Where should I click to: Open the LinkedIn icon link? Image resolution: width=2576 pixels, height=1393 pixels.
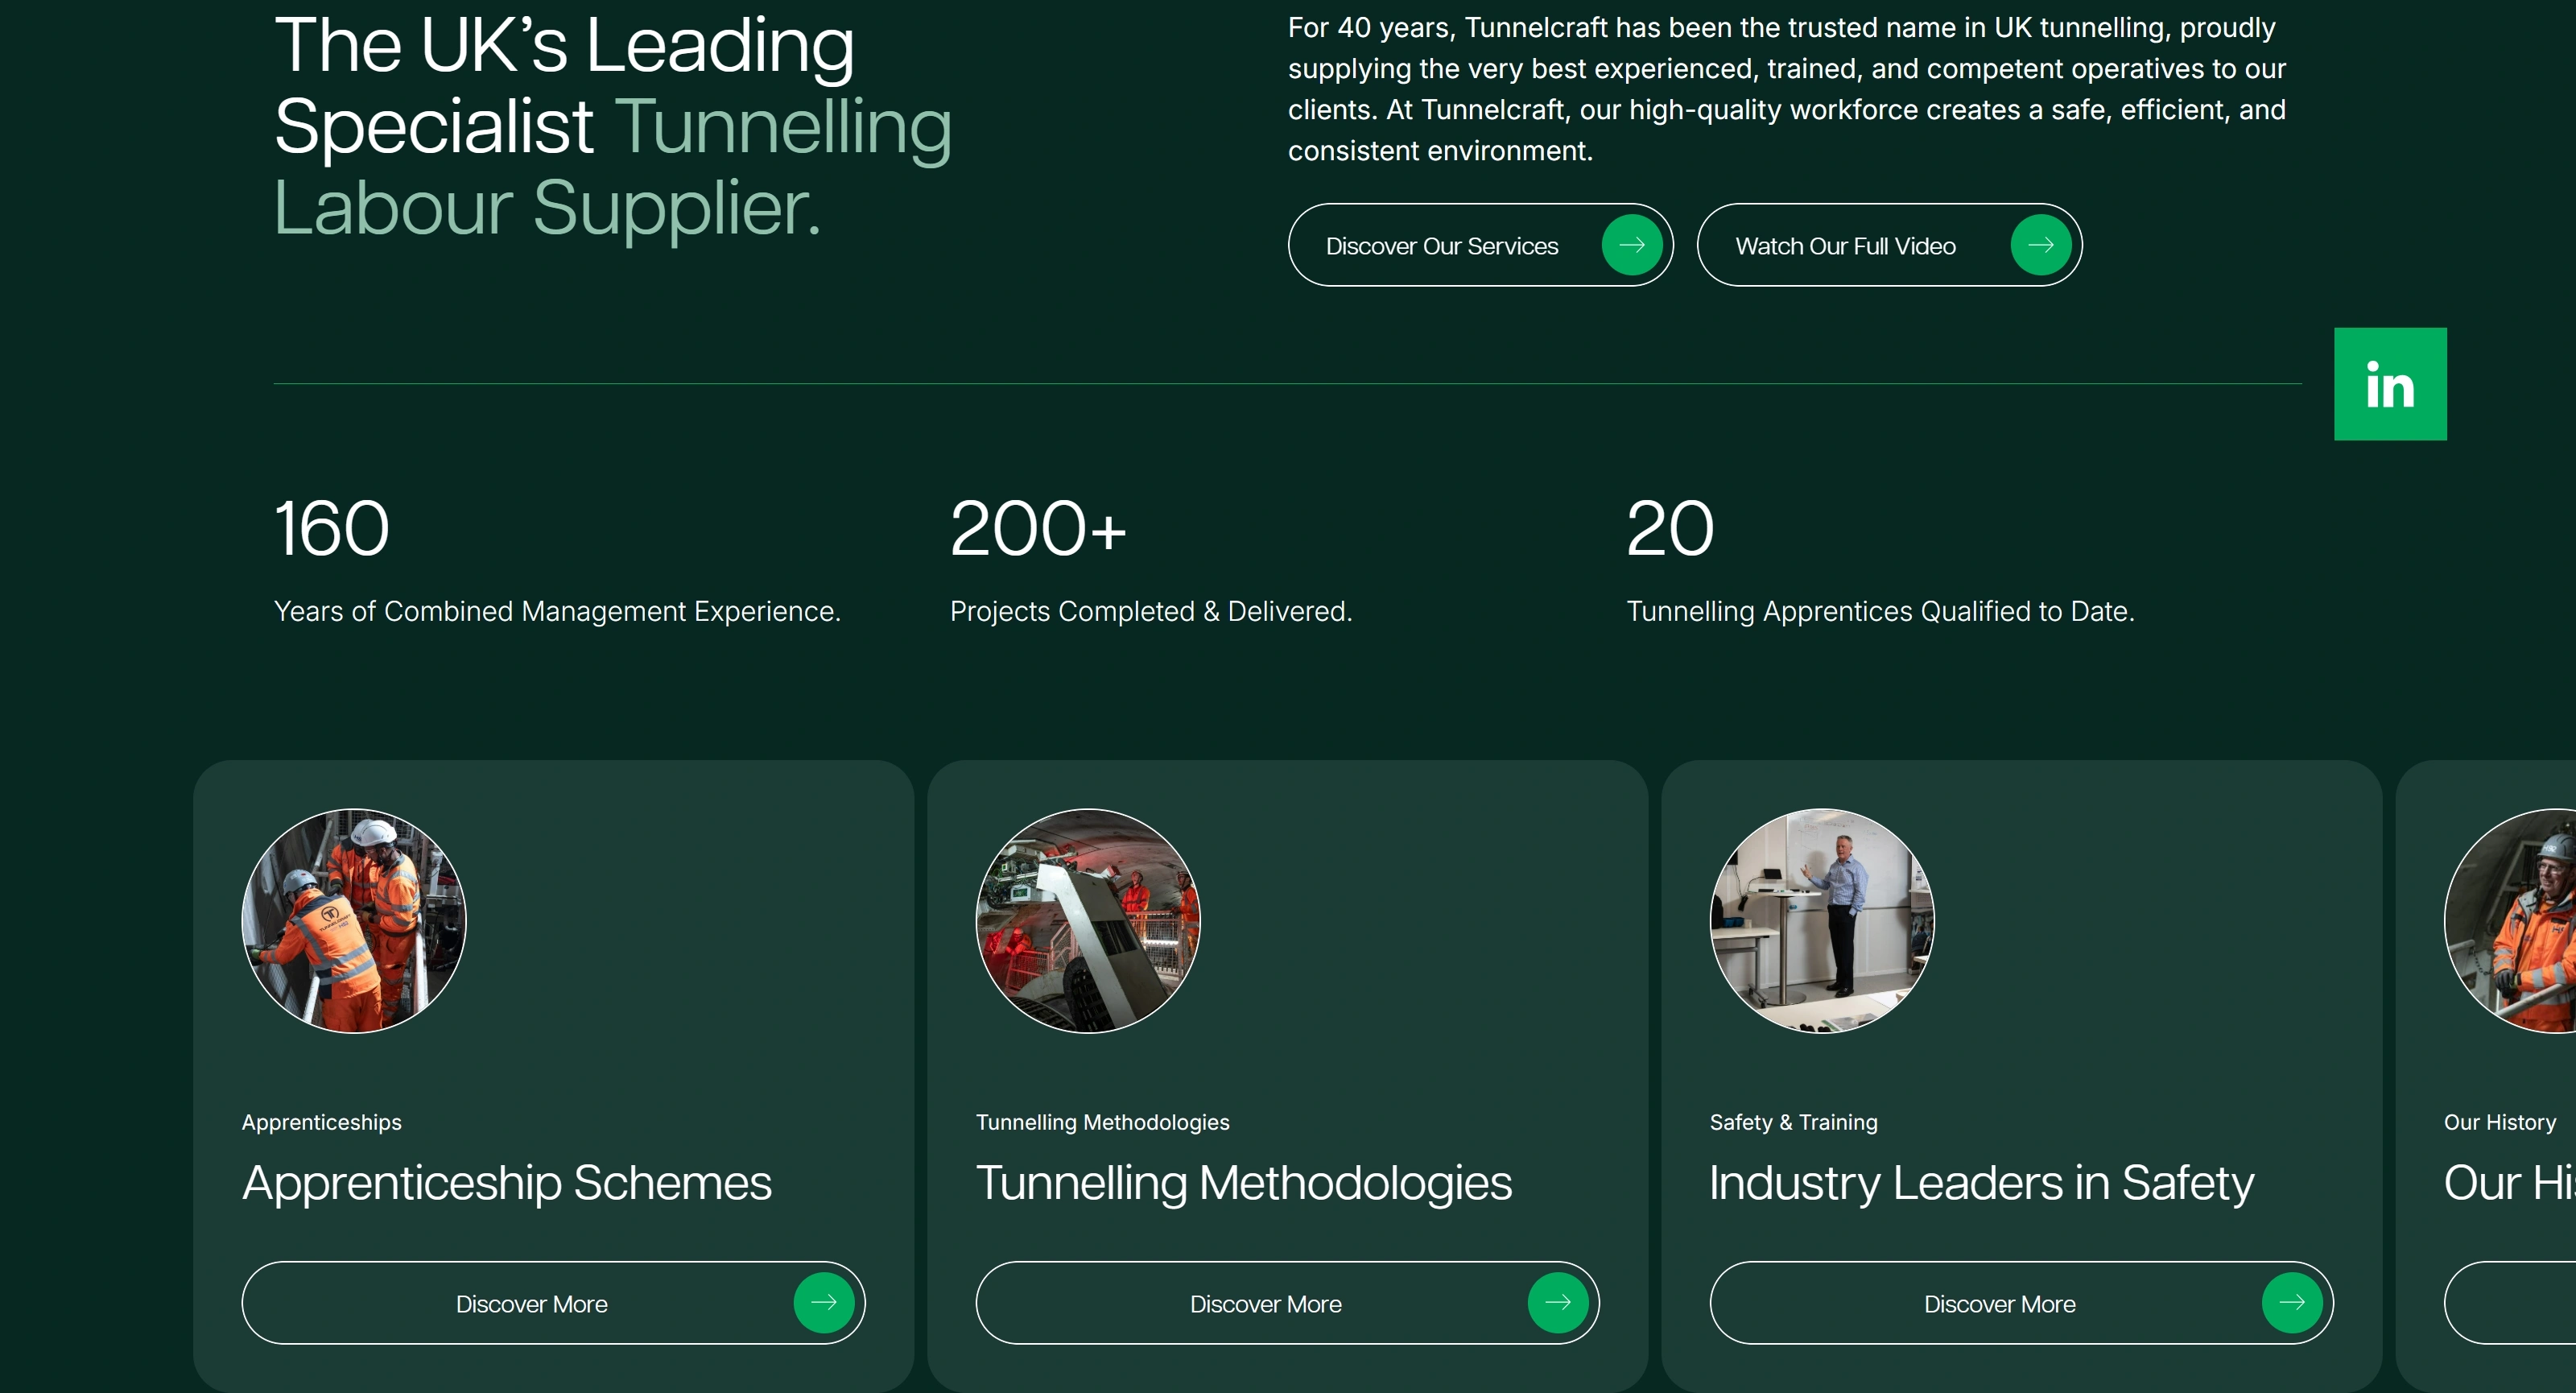coord(2390,384)
